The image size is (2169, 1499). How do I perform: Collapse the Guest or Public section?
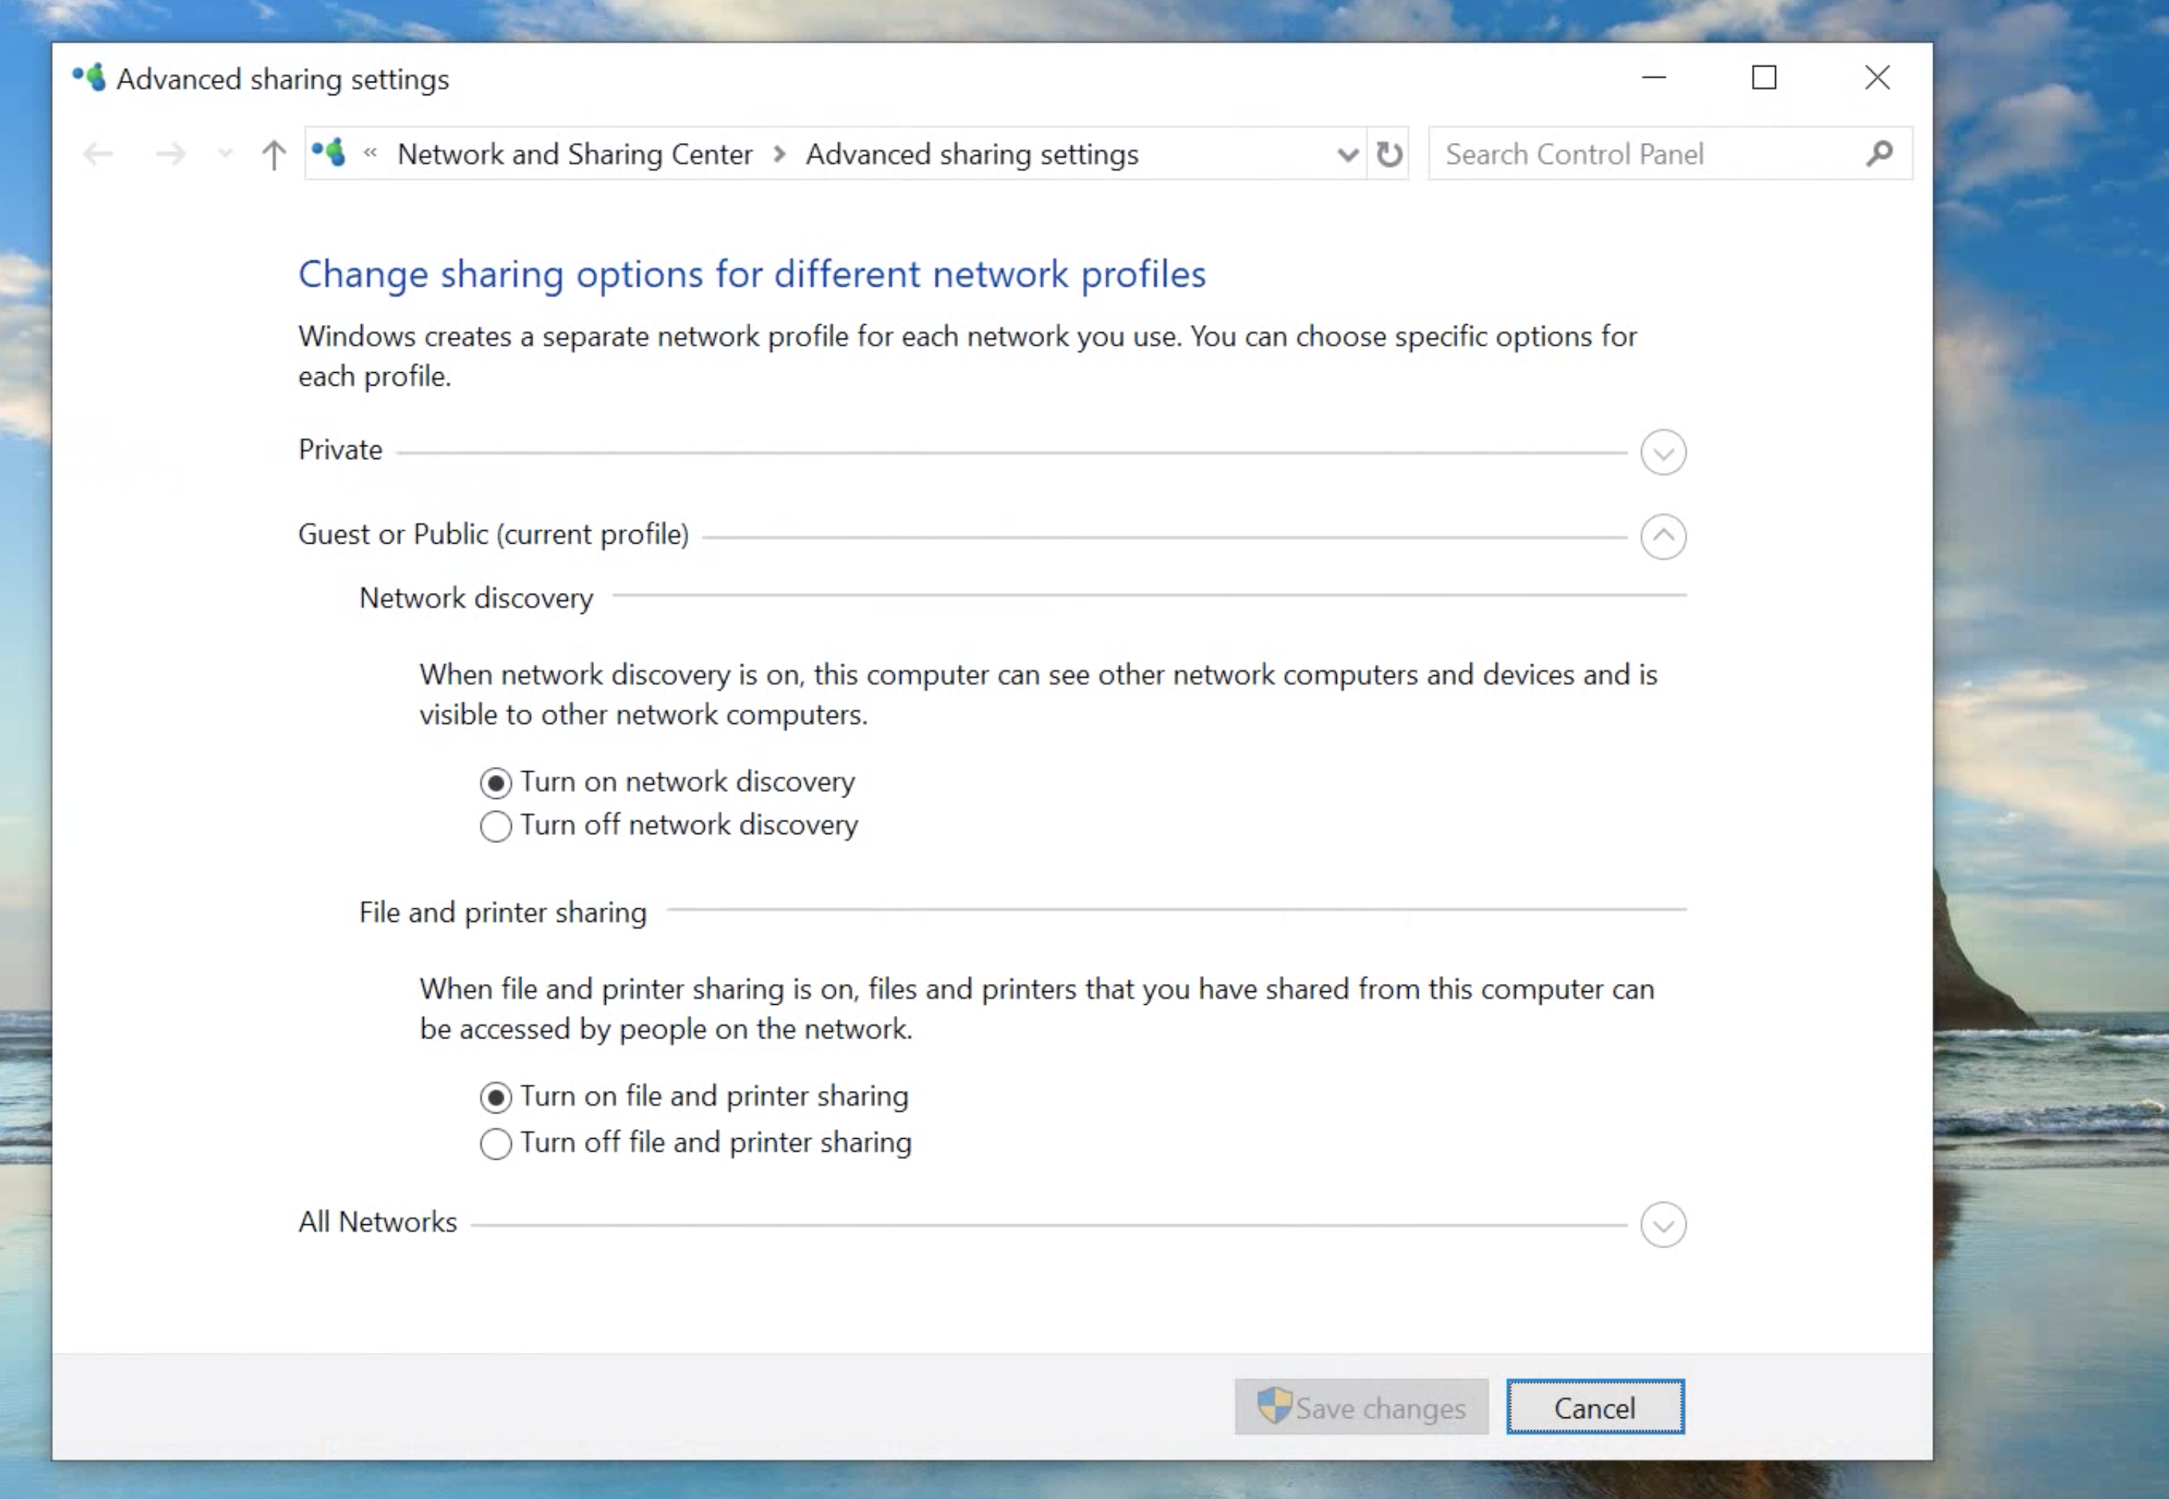1663,538
